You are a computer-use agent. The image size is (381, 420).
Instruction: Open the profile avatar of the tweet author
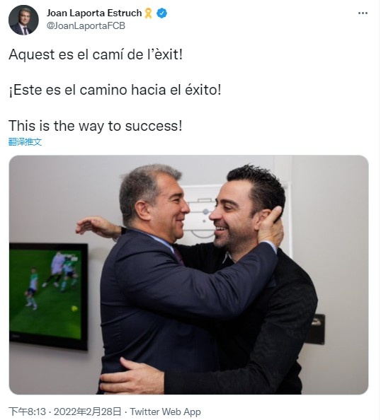pos(23,20)
